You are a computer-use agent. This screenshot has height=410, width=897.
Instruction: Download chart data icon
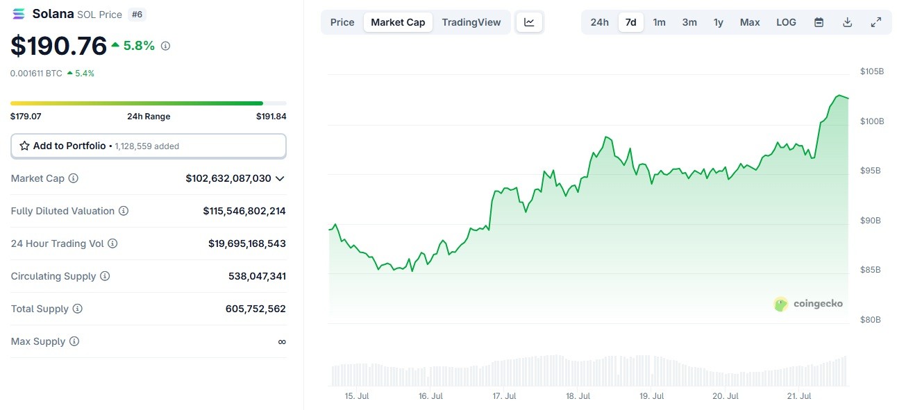tap(847, 22)
